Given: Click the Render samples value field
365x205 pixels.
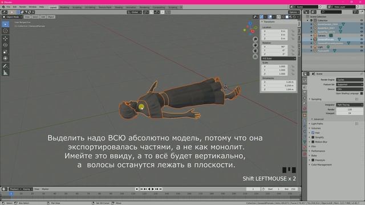Looking at the screenshot, I should coord(350,109).
